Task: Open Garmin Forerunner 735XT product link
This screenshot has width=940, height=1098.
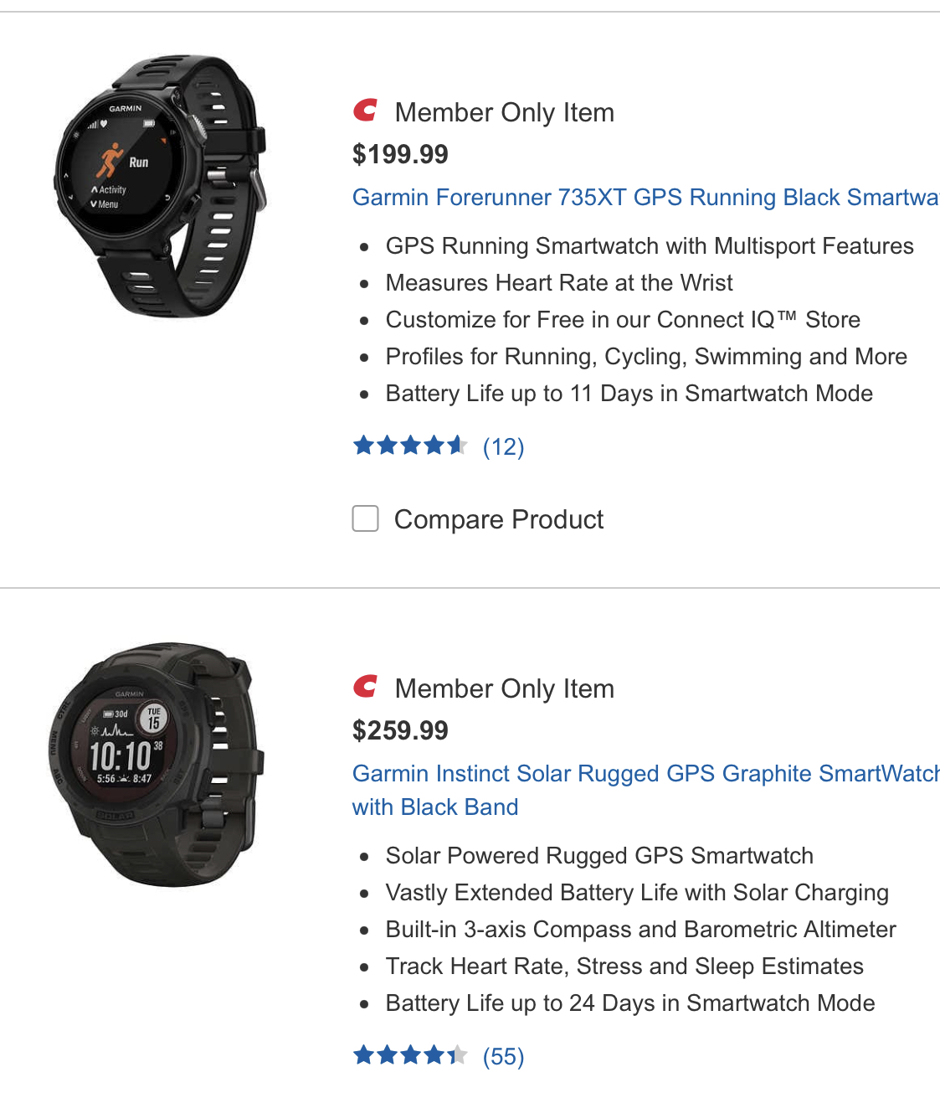Action: (645, 198)
